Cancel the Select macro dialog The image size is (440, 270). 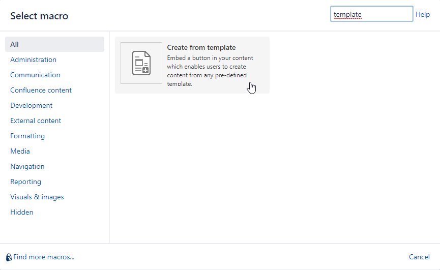click(x=419, y=257)
